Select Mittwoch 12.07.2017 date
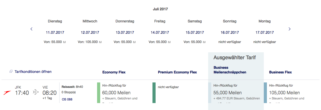This screenshot has height=110, width=321. (x=90, y=32)
